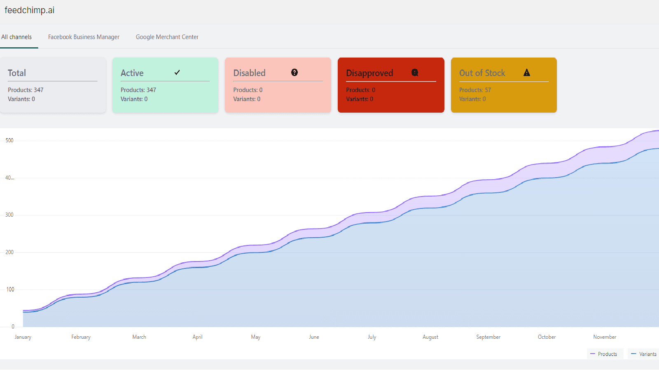Click the Disapproved heading text
This screenshot has width=659, height=370.
tap(369, 73)
